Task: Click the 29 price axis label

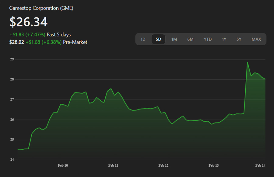Action: pos(12,59)
